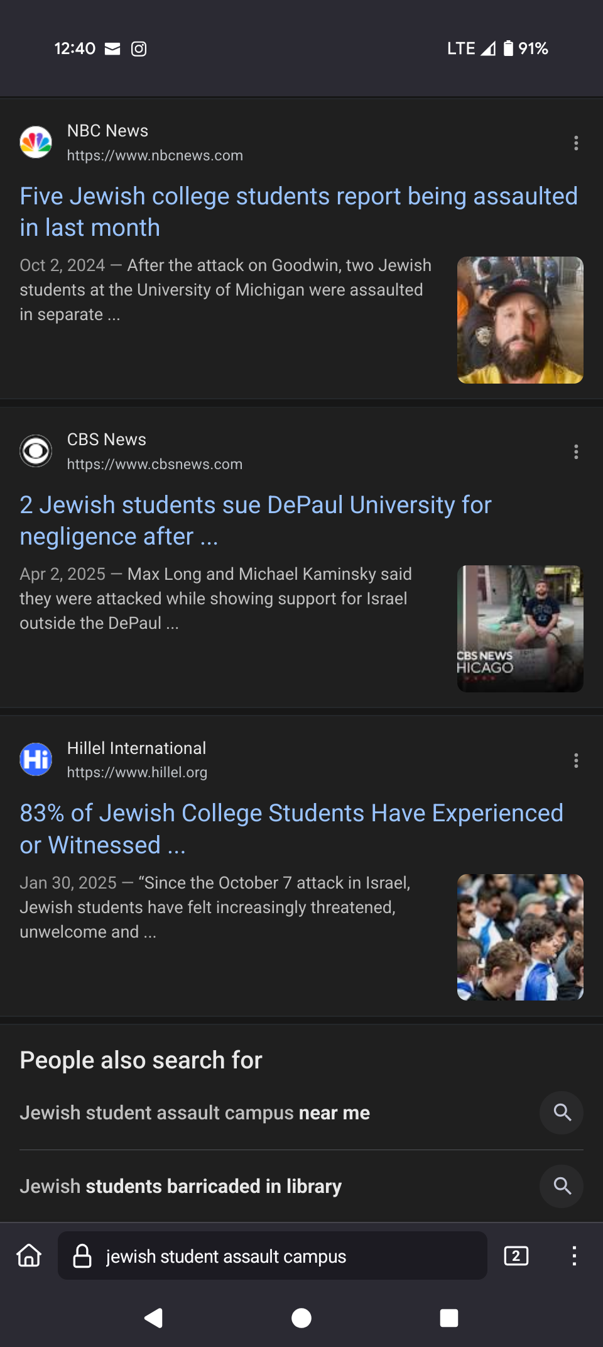Tap the browser home icon
The width and height of the screenshot is (603, 1347).
click(x=29, y=1256)
